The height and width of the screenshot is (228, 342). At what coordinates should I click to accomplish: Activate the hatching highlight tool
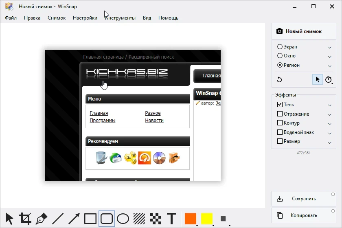pyautogui.click(x=139, y=219)
